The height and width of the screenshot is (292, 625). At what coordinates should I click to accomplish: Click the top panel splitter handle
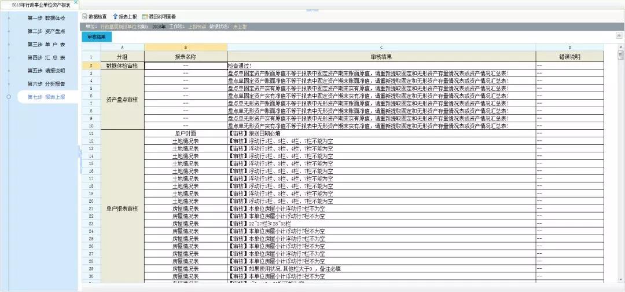coord(312,10)
